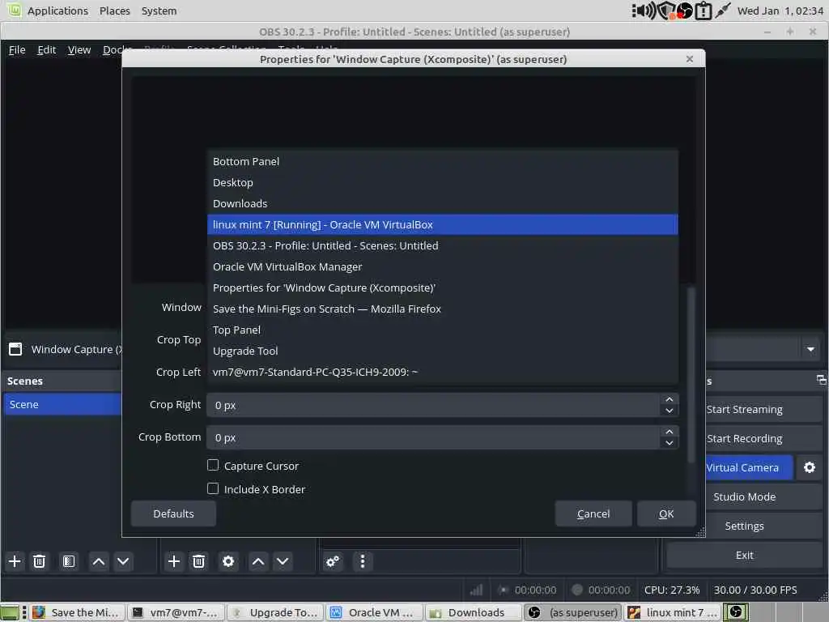Click the OBS tray icon
This screenshot has width=829, height=622.
tap(685, 11)
